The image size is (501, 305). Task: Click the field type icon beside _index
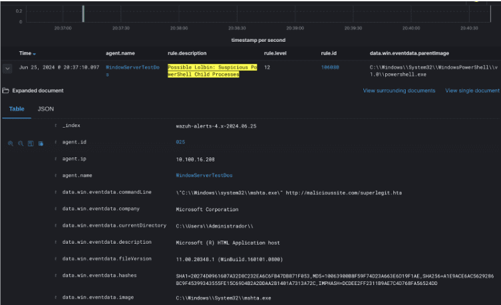pos(56,126)
